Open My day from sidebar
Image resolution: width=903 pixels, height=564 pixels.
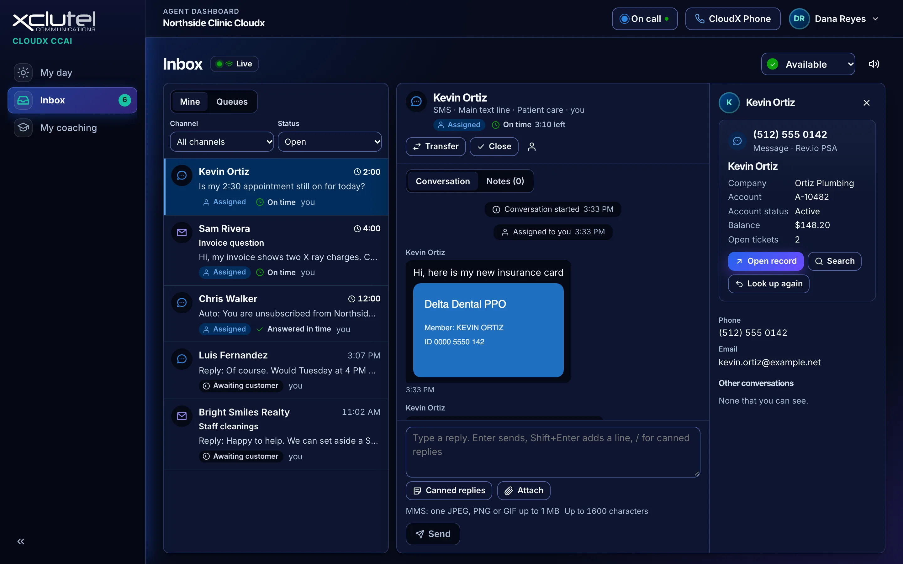tap(72, 72)
